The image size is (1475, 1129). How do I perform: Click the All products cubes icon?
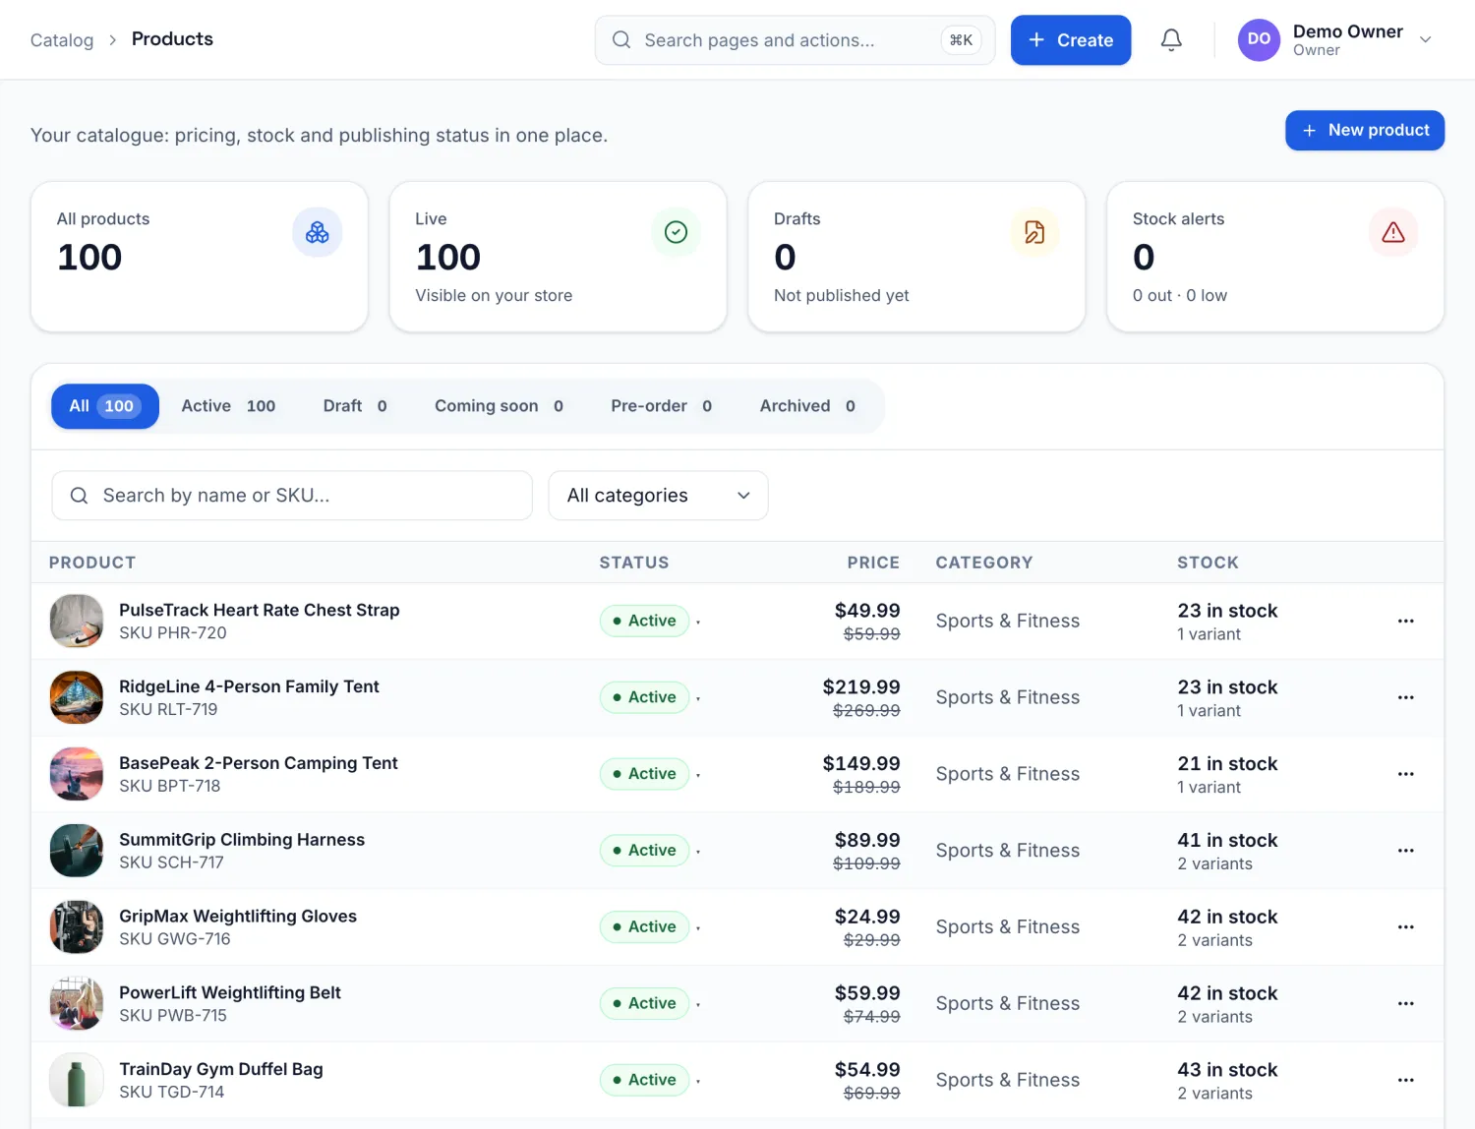(x=318, y=232)
